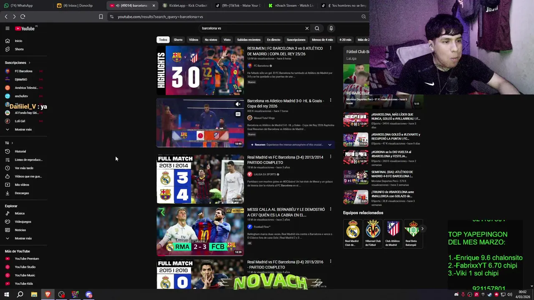Go back with browser back arrow
Image resolution: width=534 pixels, height=300 pixels.
coord(6,17)
